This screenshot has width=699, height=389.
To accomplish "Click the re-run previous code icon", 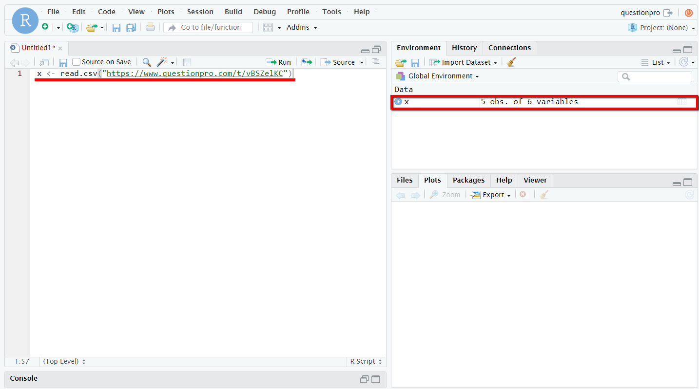I will 306,62.
